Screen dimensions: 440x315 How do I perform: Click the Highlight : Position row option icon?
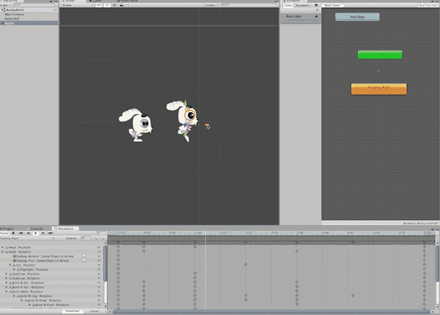(99, 270)
